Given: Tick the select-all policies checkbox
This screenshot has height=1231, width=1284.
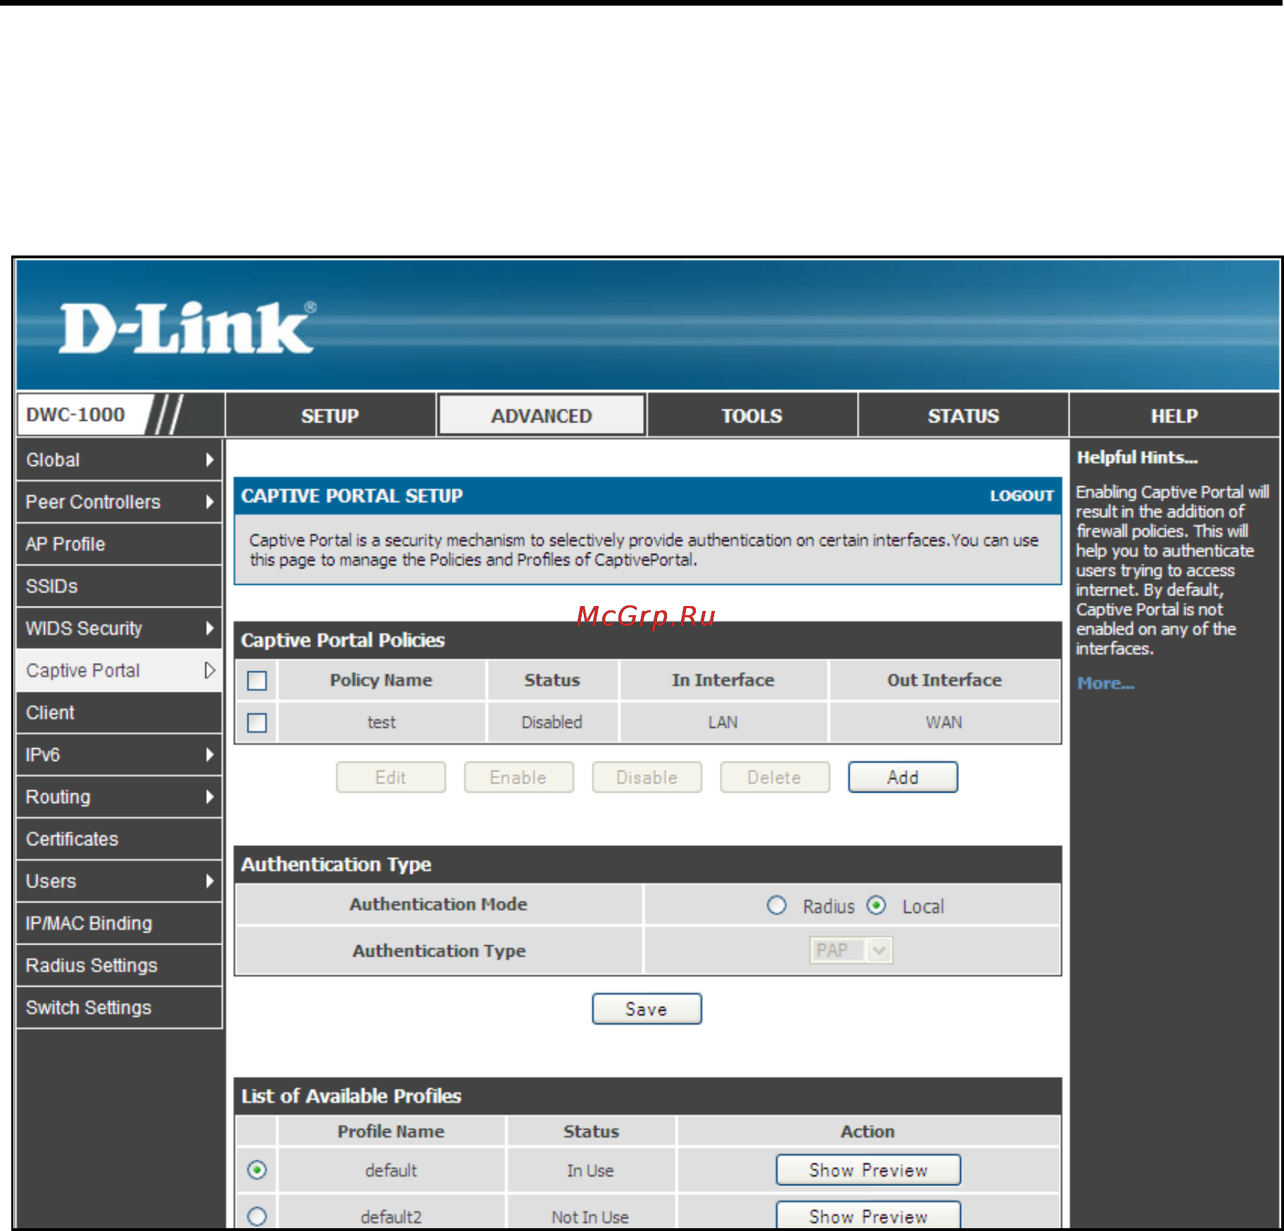Looking at the screenshot, I should coord(257,681).
